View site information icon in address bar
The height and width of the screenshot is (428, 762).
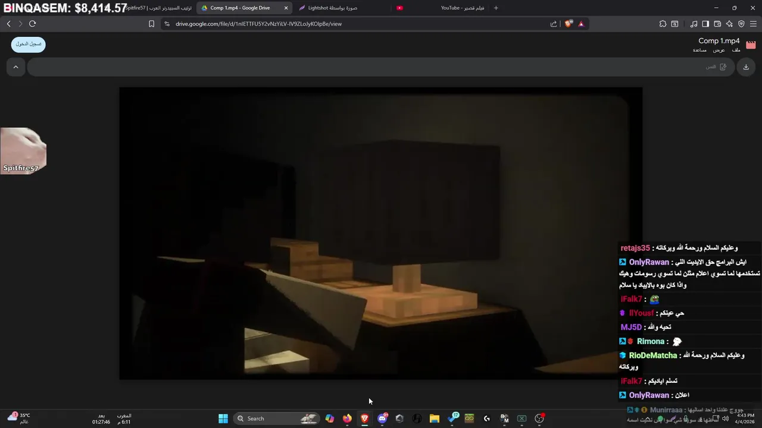pos(167,24)
